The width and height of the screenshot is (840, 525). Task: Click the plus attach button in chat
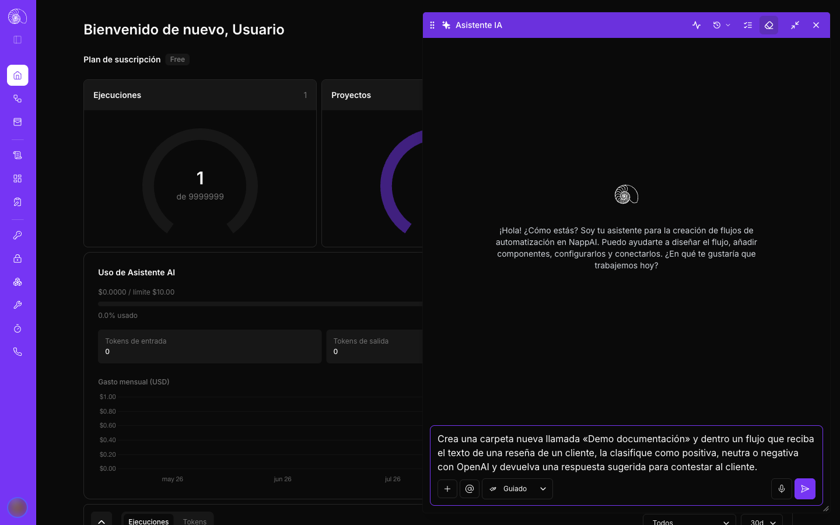click(x=447, y=489)
